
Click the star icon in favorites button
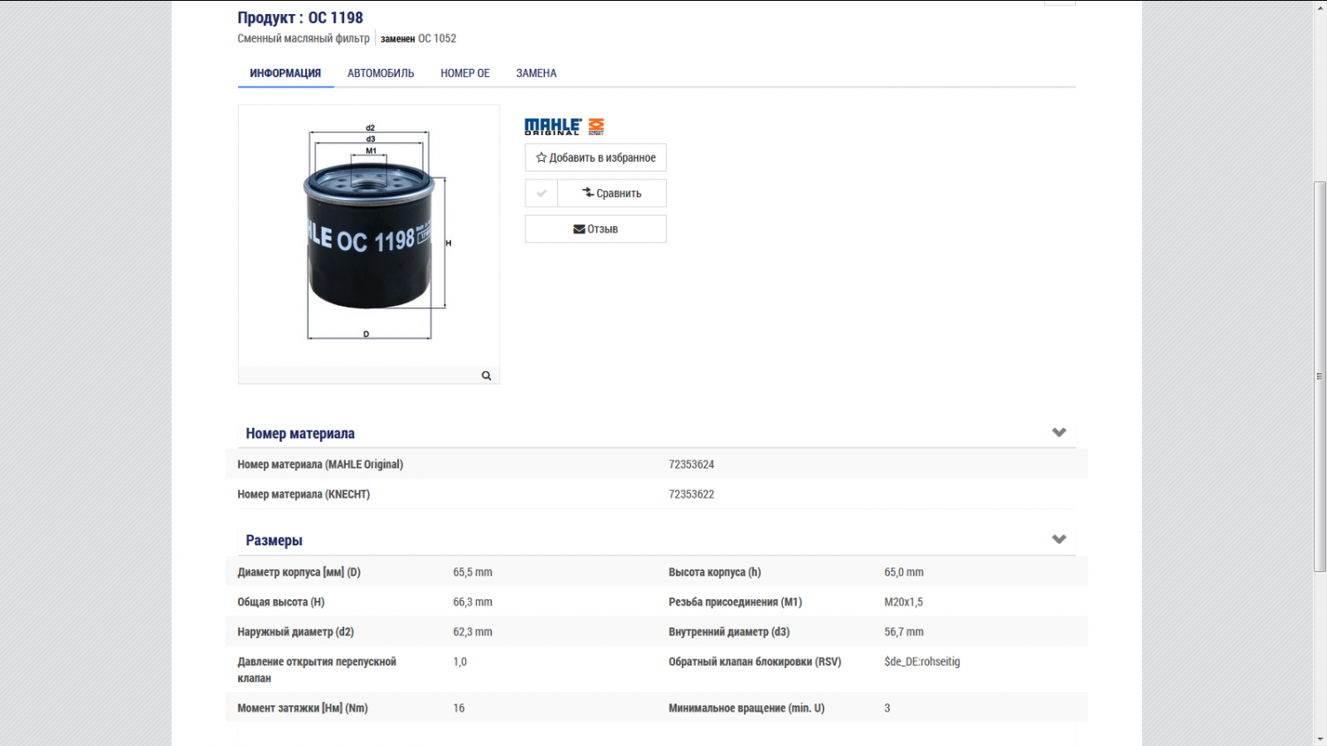coord(541,157)
